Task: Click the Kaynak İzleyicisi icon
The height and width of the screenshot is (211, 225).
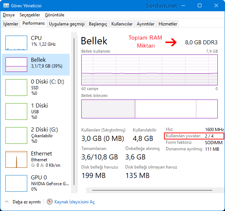Action: tap(50, 202)
